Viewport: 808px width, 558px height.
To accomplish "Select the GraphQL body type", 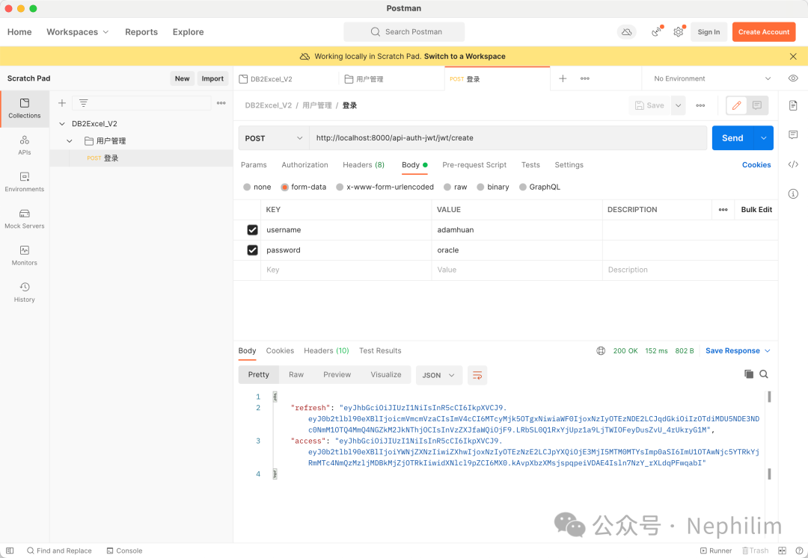I will point(522,187).
